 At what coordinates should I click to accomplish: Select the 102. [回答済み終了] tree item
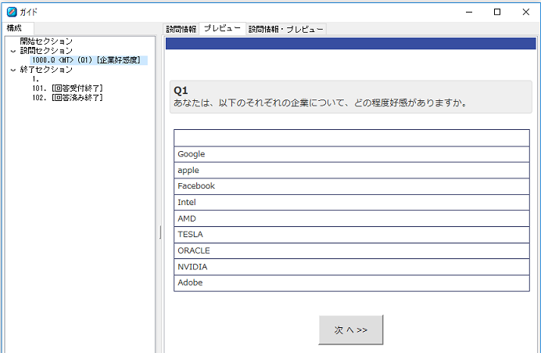pyautogui.click(x=67, y=98)
